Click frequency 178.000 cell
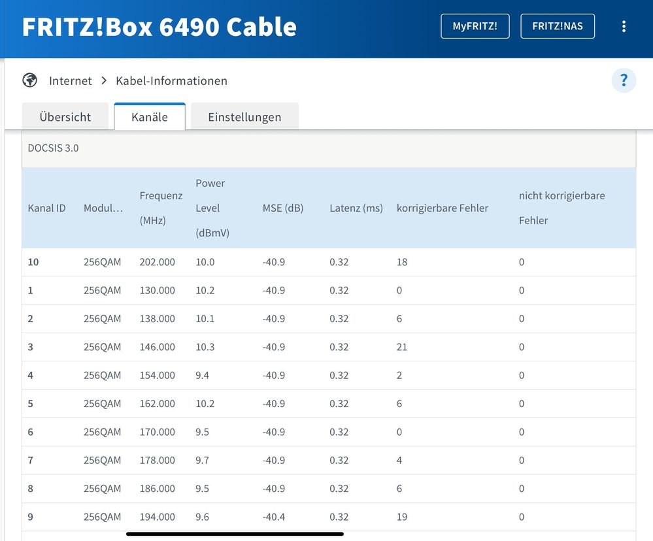This screenshot has width=653, height=541. [x=157, y=460]
